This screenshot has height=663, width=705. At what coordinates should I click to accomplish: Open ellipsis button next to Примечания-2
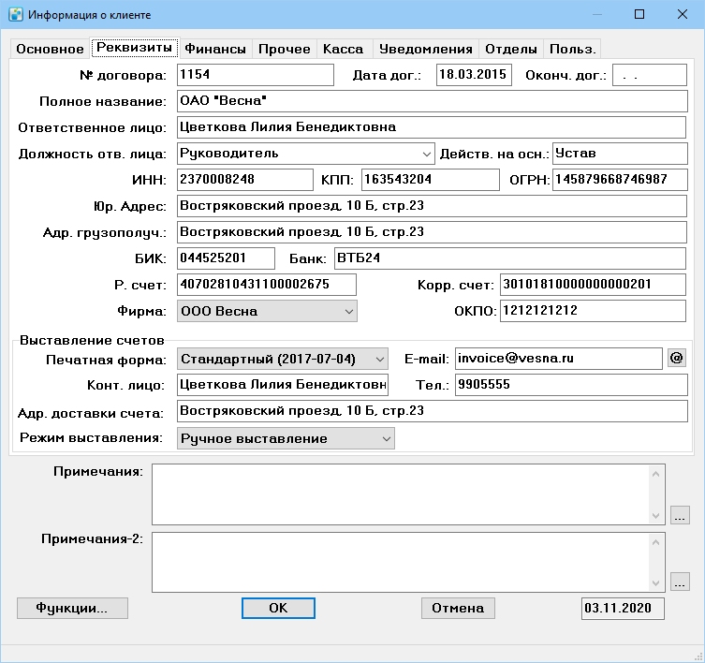(680, 582)
